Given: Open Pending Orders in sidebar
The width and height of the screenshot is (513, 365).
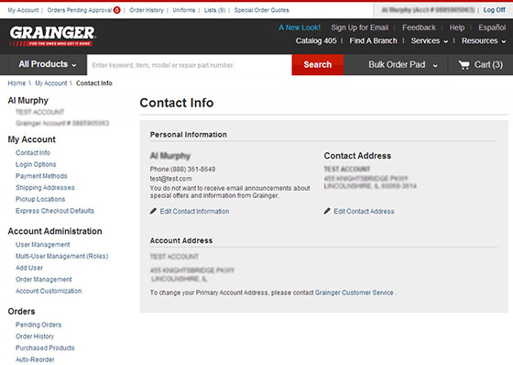Looking at the screenshot, I should point(38,325).
